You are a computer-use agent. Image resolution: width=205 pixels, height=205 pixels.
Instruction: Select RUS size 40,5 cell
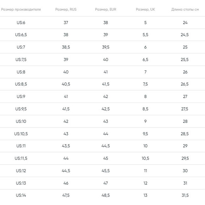coord(66,84)
